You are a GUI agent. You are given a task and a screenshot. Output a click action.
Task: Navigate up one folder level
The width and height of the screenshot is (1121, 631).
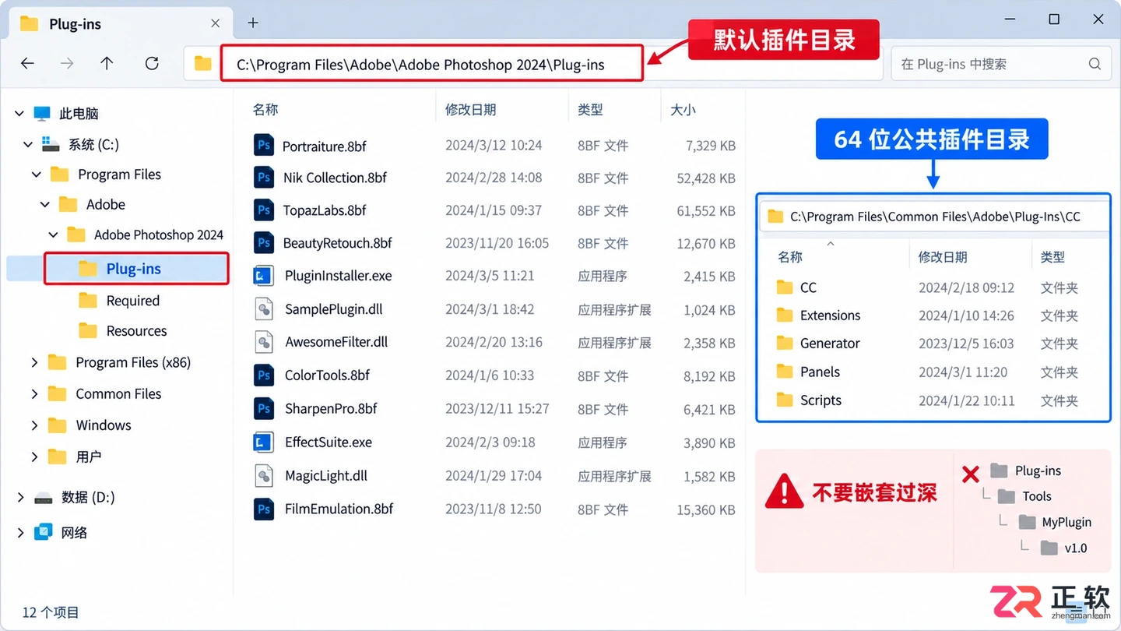point(107,64)
